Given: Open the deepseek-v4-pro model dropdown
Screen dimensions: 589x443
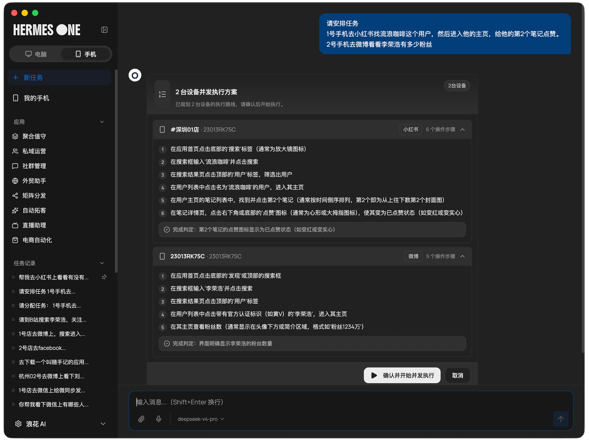Looking at the screenshot, I should click(x=201, y=419).
